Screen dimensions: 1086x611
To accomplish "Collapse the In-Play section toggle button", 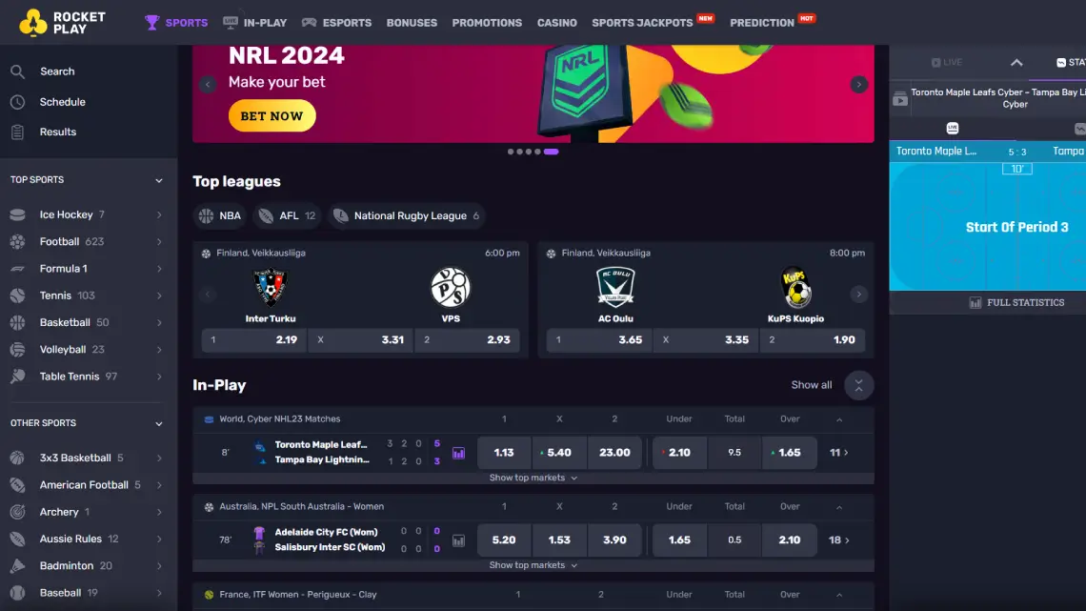I will (x=859, y=386).
